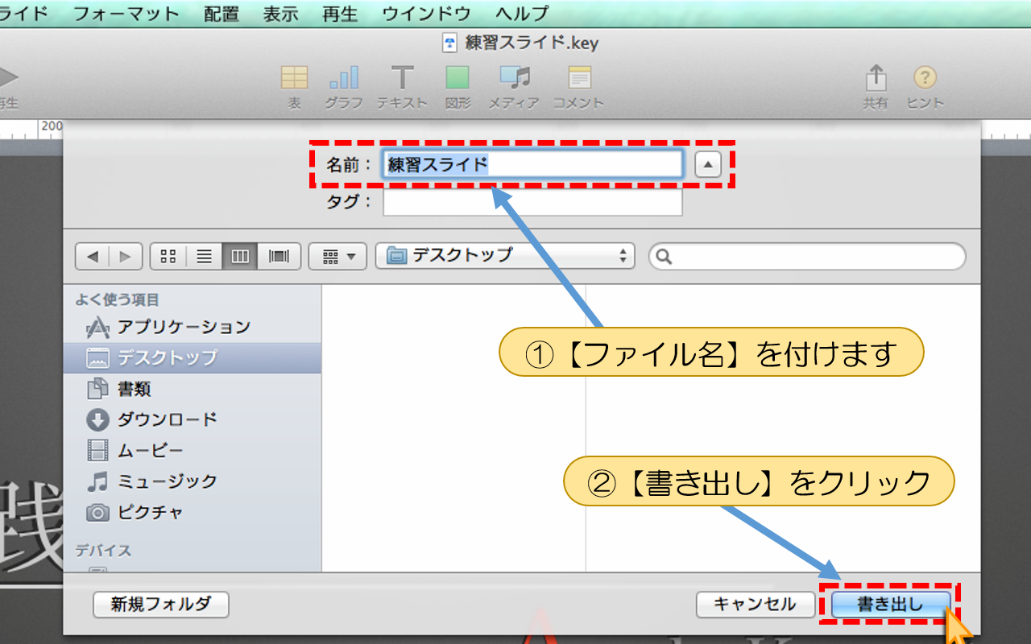Select ダウンロード in the sidebar
This screenshot has height=644, width=1031.
pos(193,419)
